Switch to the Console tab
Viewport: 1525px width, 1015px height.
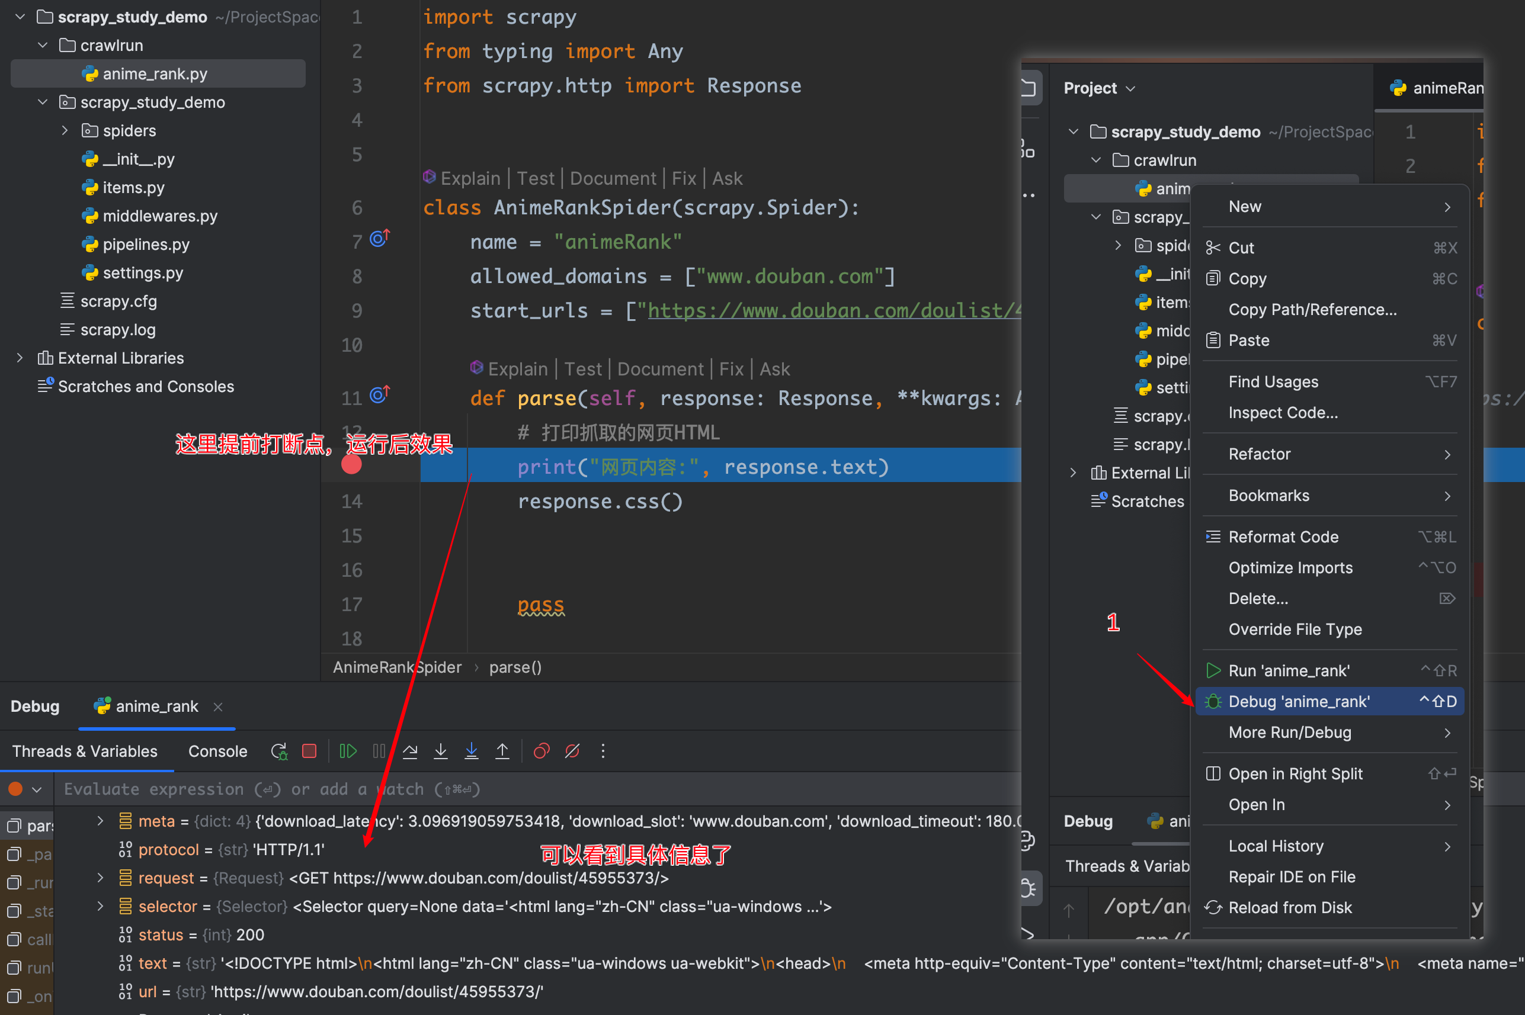pyautogui.click(x=217, y=751)
